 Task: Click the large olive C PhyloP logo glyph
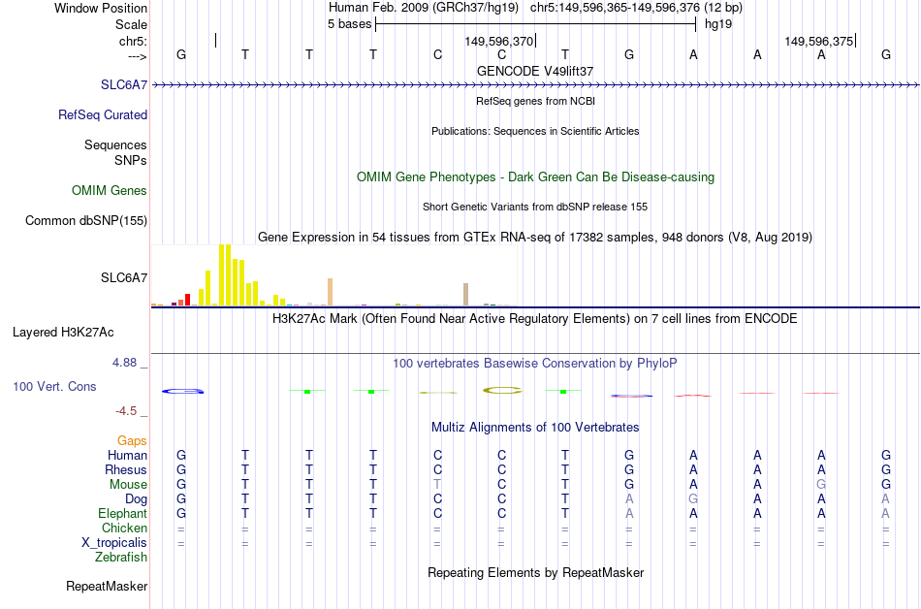click(502, 390)
